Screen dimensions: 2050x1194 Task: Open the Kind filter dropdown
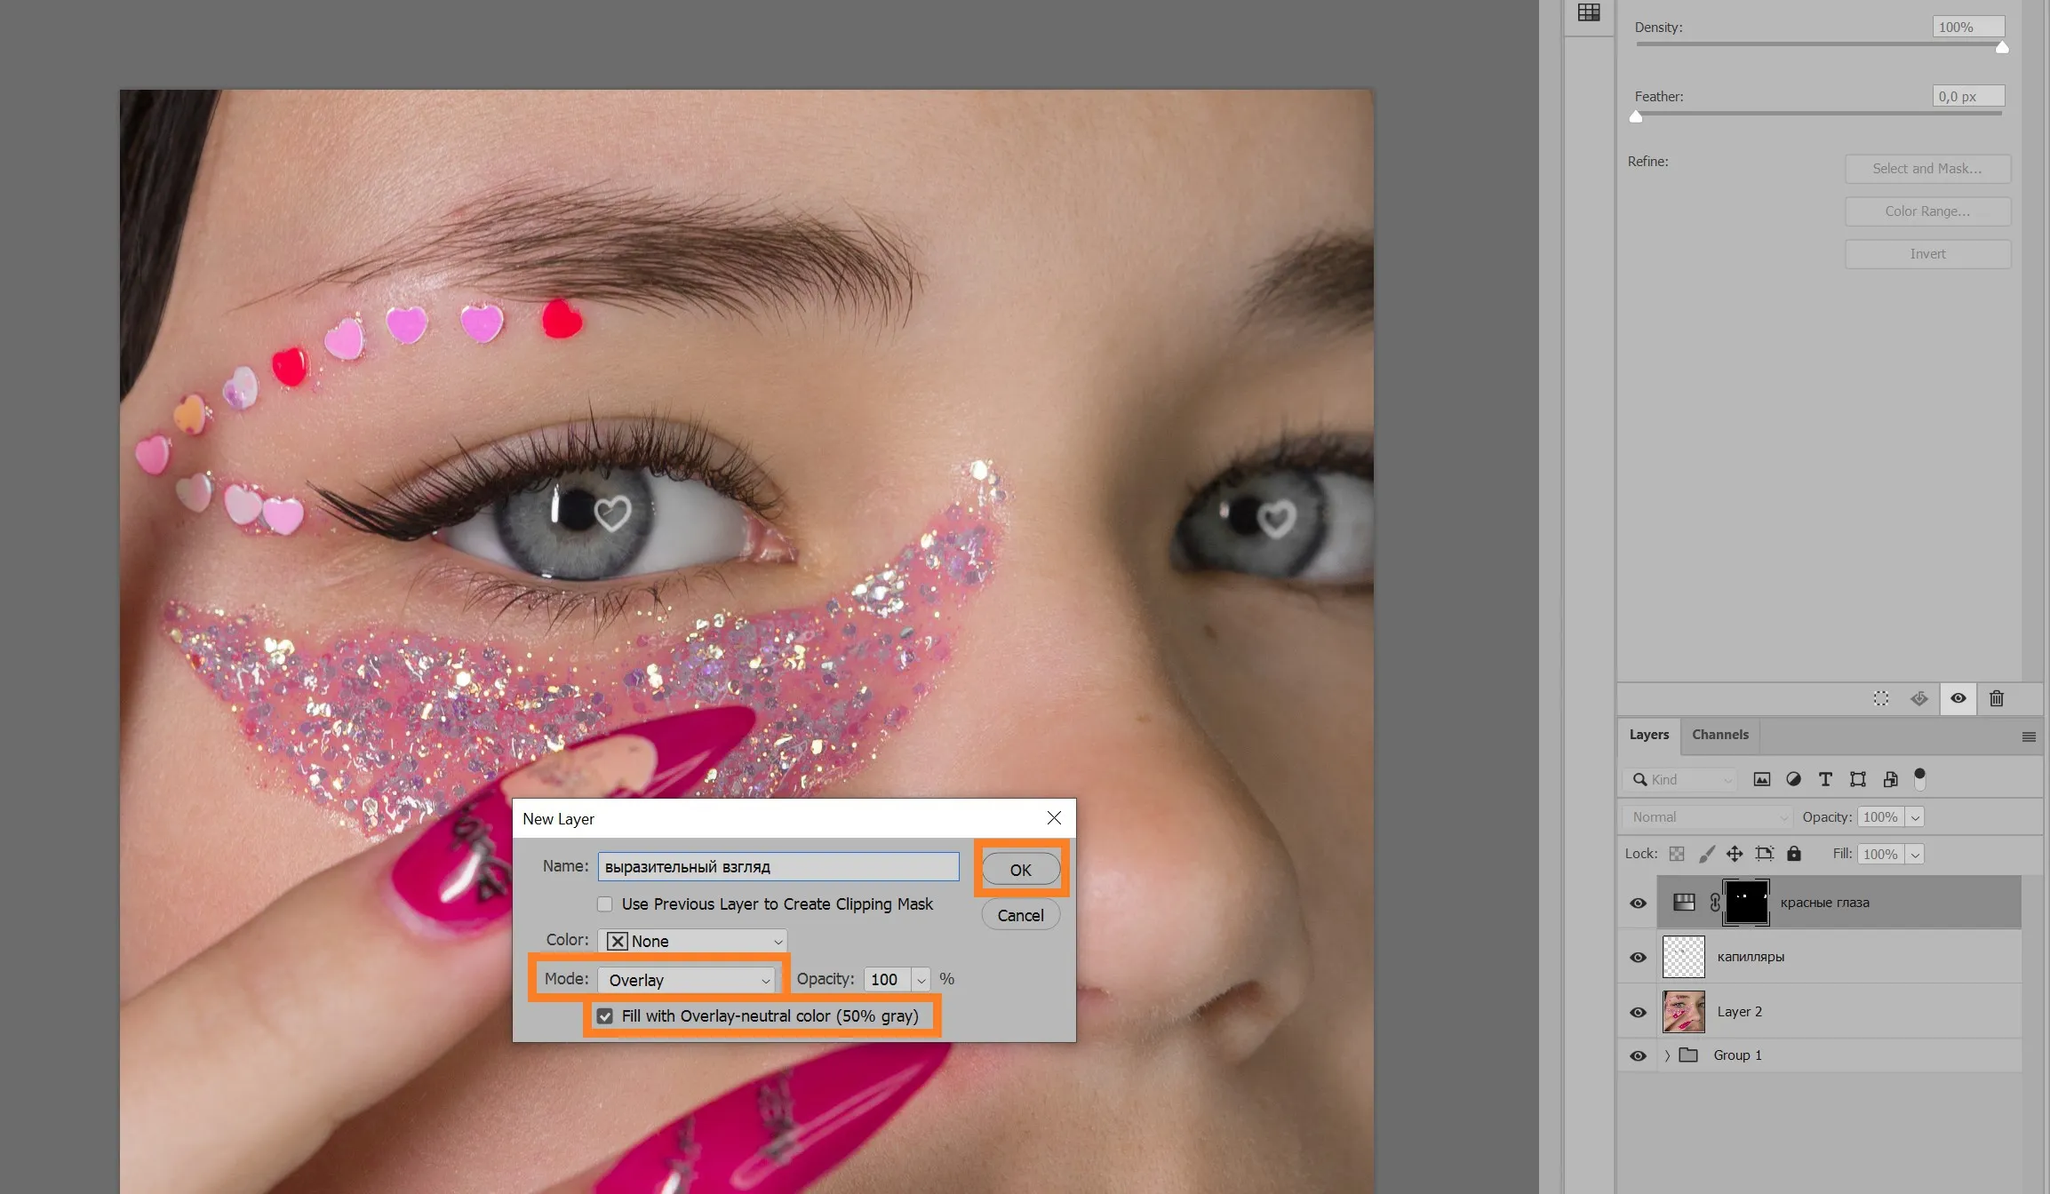click(x=1680, y=779)
